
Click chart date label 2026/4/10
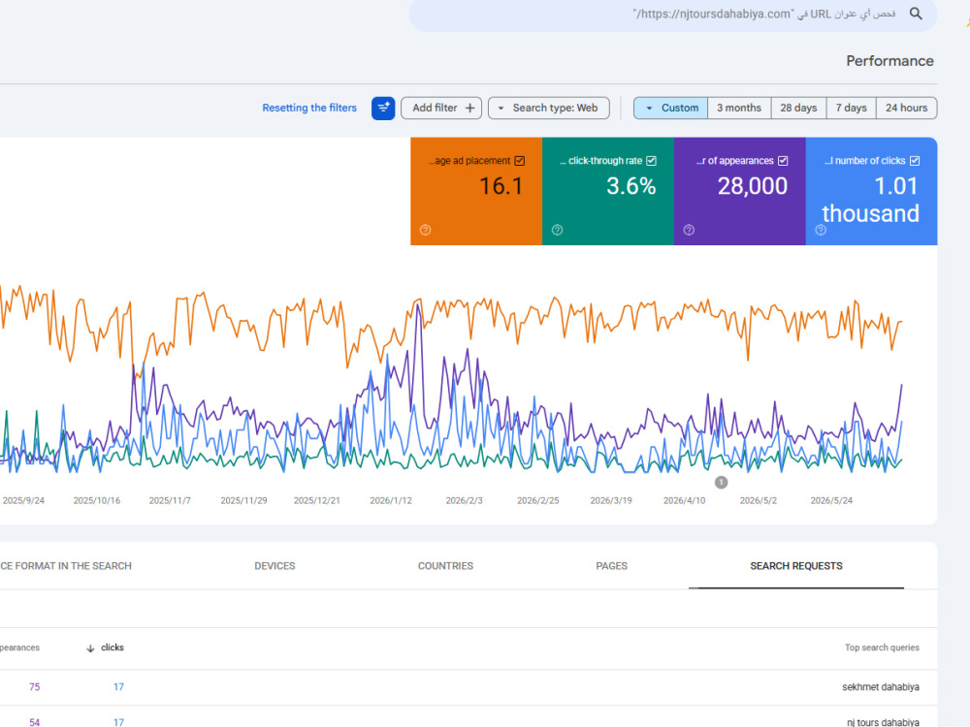pos(684,501)
